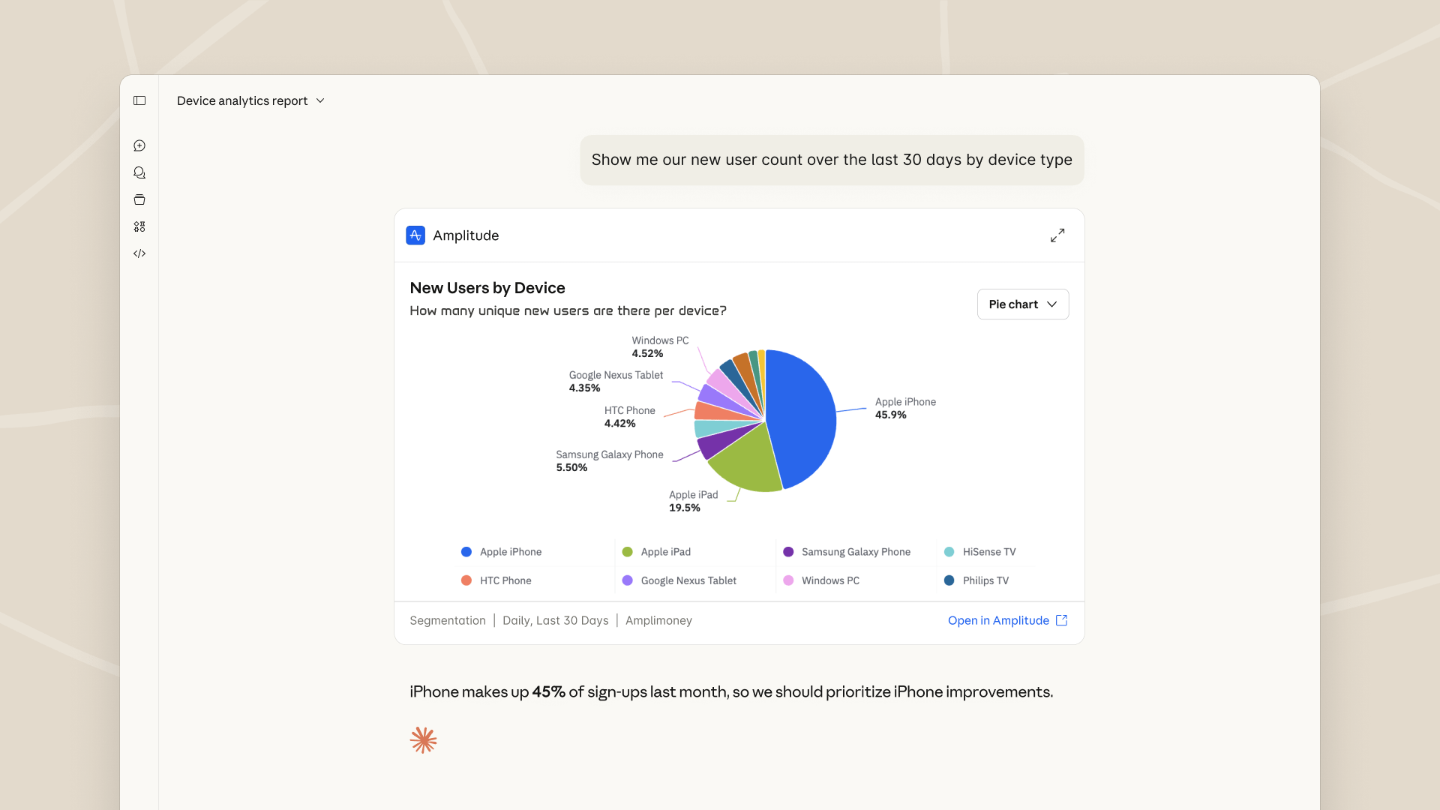1440x810 pixels.
Task: Open the projects icon in sidebar
Action: click(139, 199)
